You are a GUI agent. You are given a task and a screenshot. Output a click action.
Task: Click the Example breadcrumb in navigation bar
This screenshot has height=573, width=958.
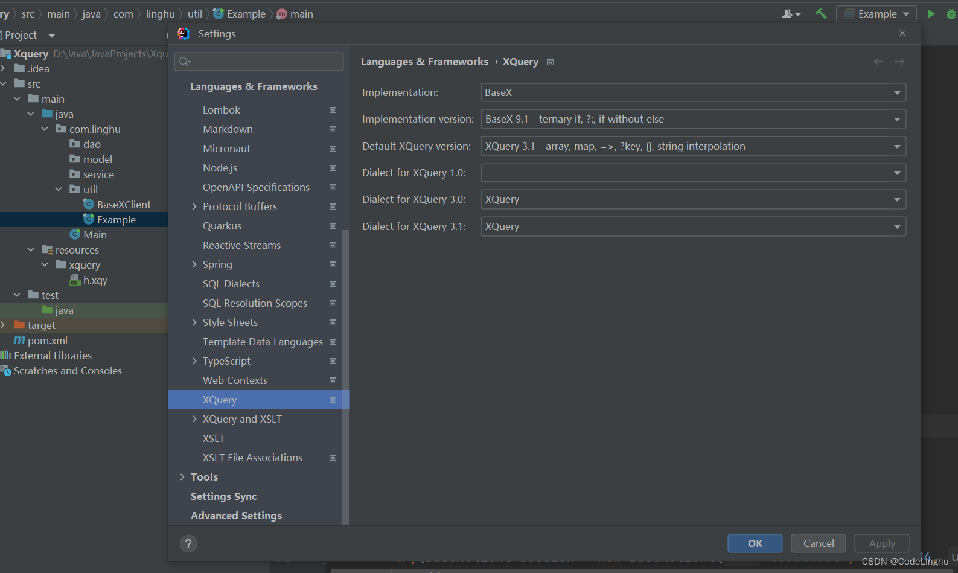coord(240,13)
